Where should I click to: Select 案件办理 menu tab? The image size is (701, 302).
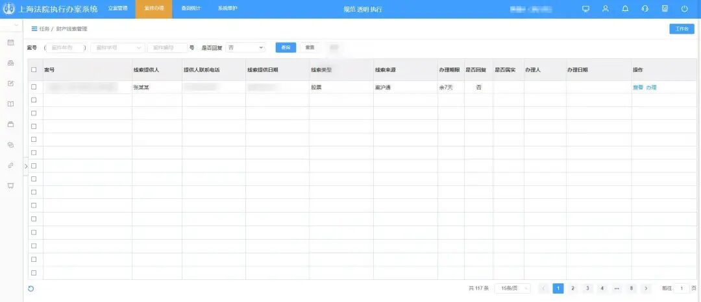(154, 9)
